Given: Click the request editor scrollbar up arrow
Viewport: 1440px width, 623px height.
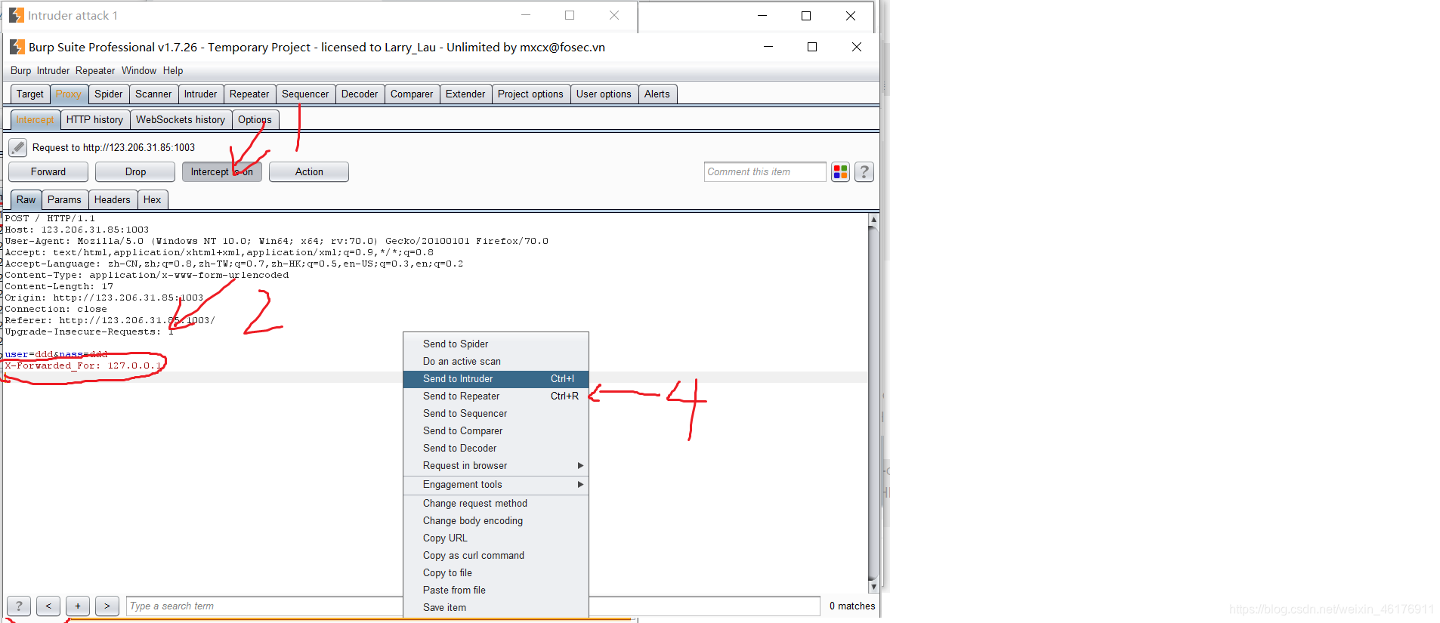Looking at the screenshot, I should pyautogui.click(x=873, y=220).
